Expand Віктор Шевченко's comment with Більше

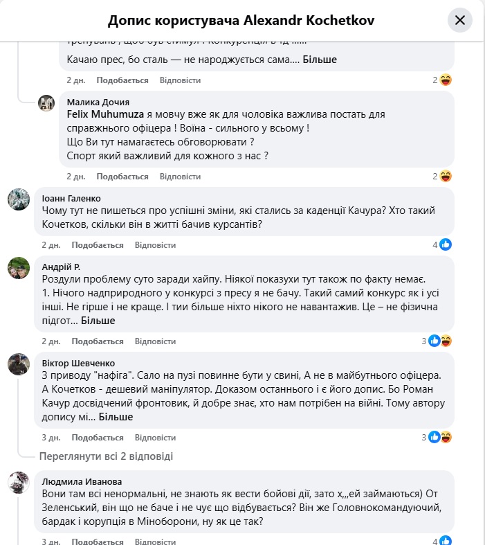tap(116, 417)
